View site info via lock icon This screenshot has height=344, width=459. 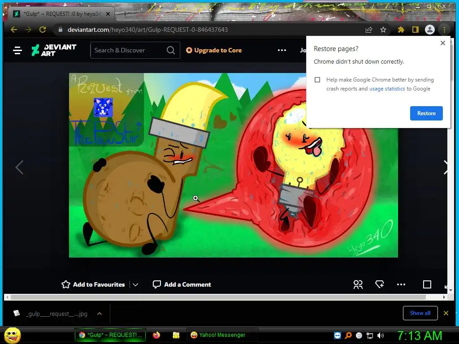click(x=61, y=30)
